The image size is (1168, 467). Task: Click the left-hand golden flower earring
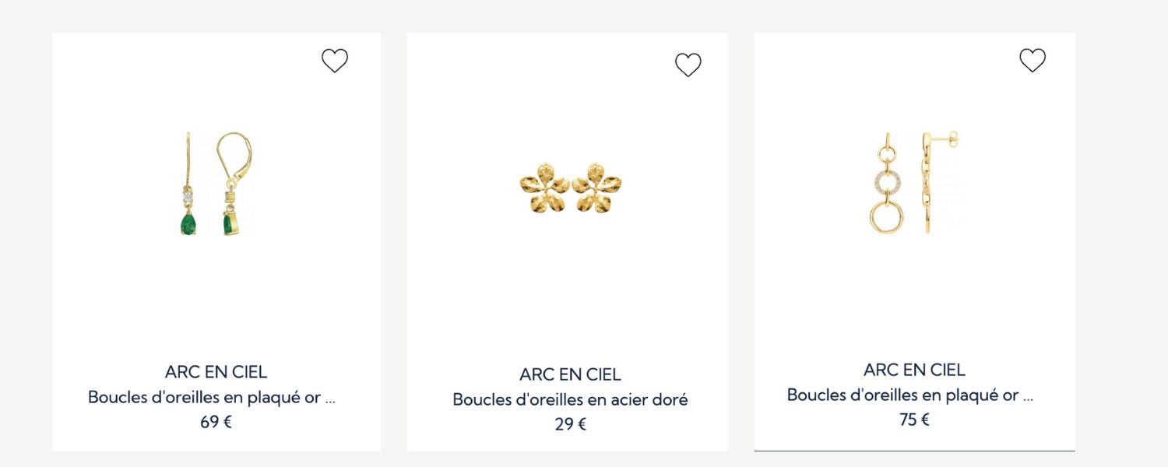pos(544,188)
